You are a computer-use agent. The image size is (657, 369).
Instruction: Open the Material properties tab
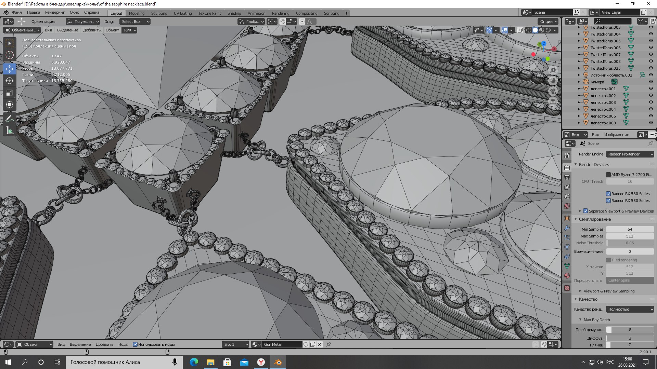(x=567, y=276)
